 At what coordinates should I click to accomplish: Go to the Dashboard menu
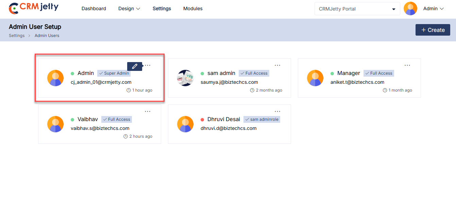[x=94, y=9]
